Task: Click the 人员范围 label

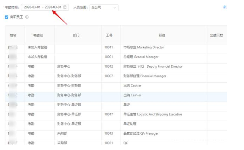Action: [x=80, y=7]
